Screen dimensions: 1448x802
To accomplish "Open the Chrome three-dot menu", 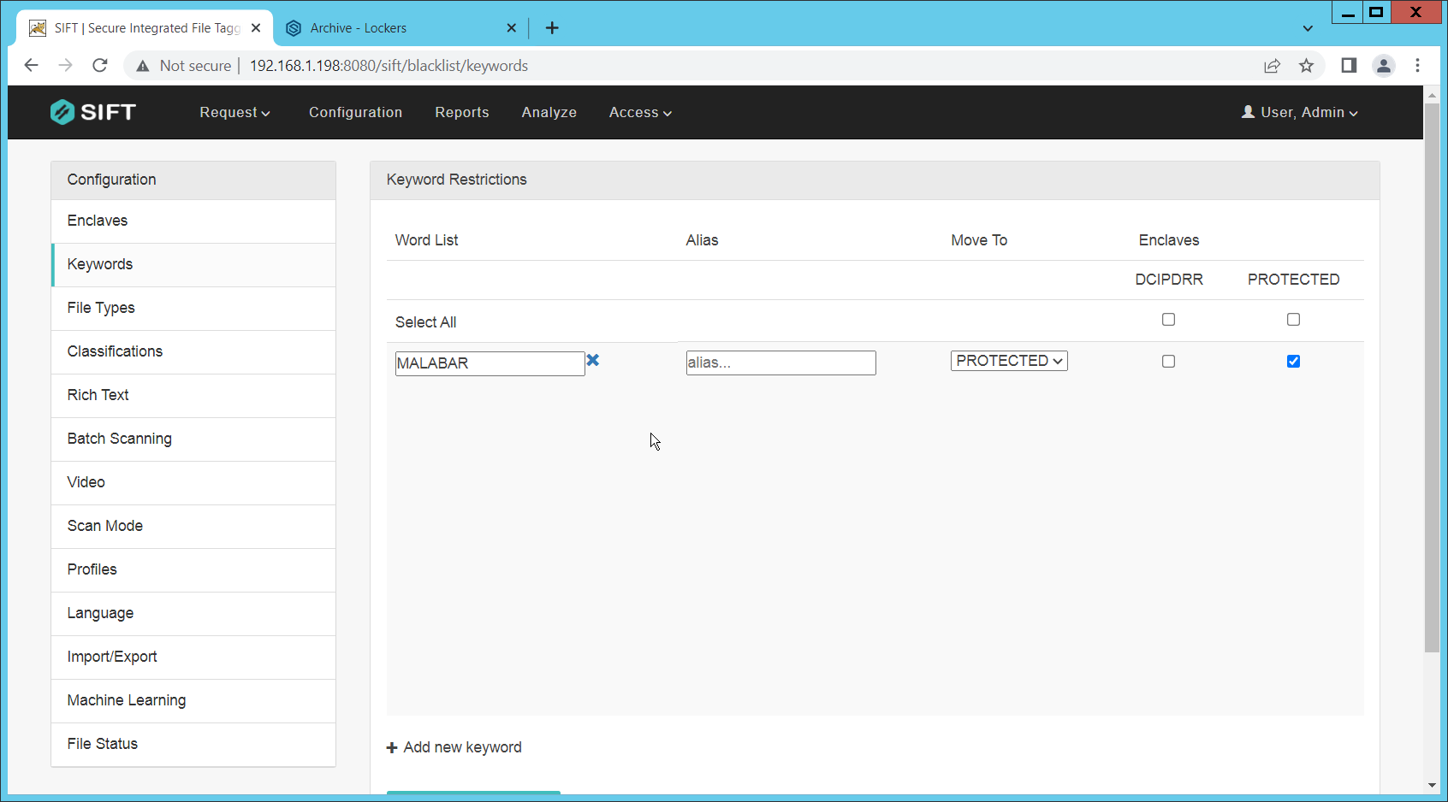I will pos(1417,66).
